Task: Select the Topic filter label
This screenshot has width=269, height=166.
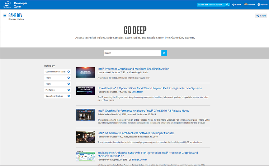Action: pyautogui.click(x=48, y=78)
